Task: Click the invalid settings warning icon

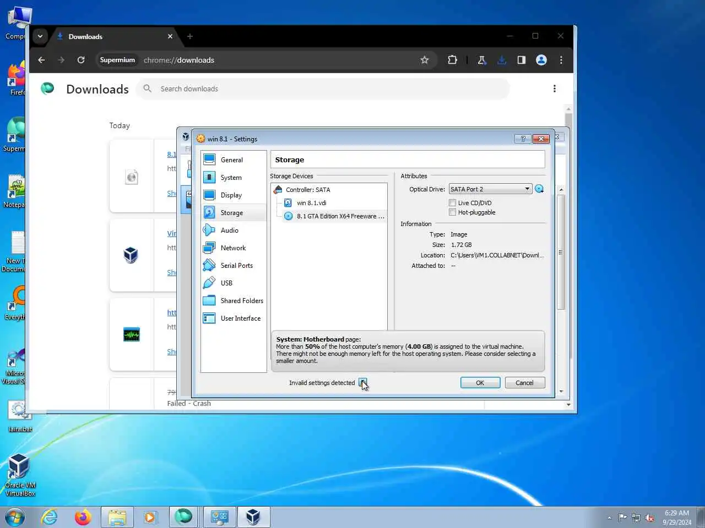Action: click(362, 383)
